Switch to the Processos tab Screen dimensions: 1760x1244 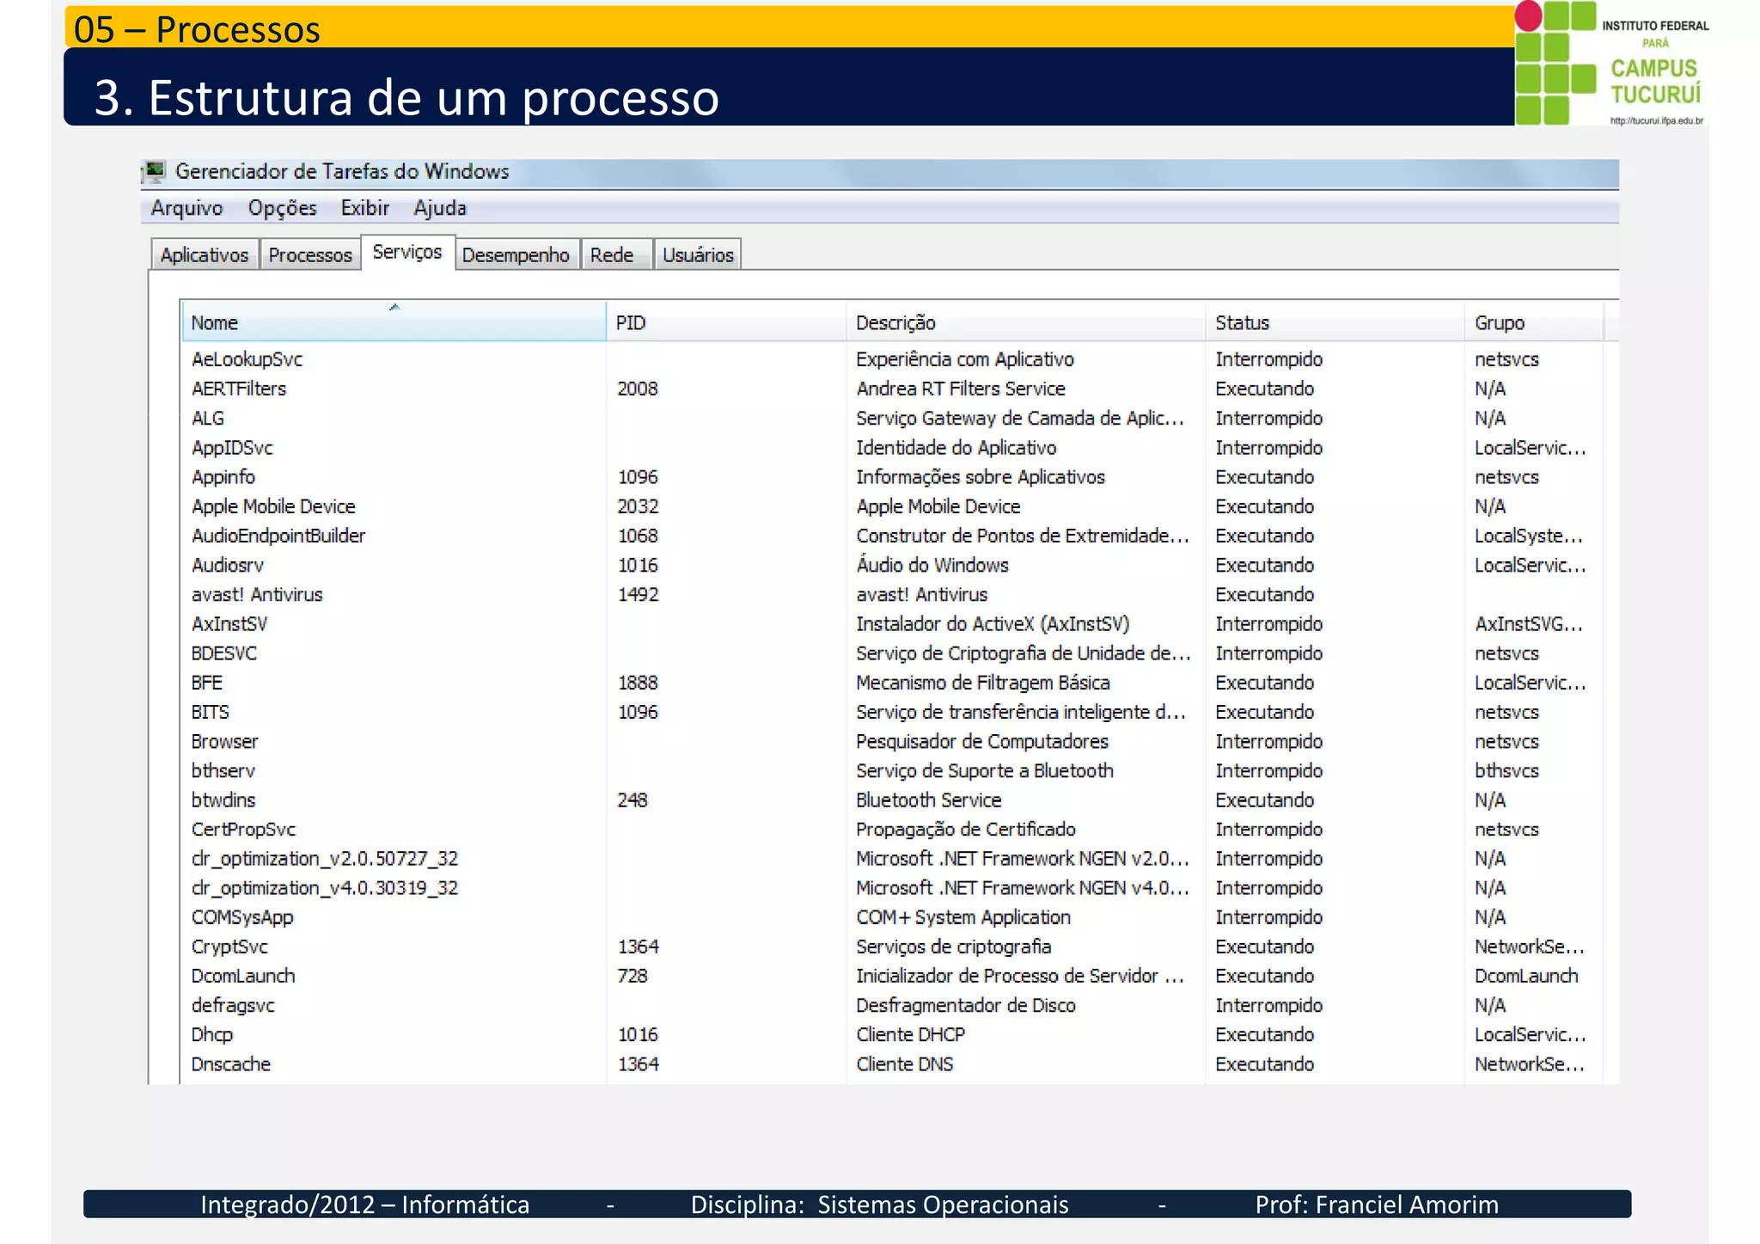[x=310, y=254]
